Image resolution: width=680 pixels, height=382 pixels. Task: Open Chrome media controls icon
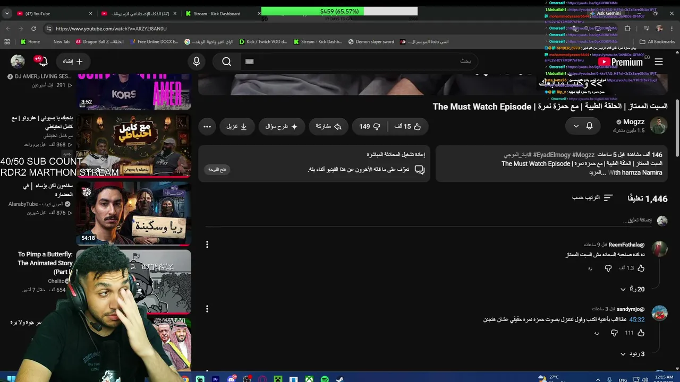click(646, 29)
